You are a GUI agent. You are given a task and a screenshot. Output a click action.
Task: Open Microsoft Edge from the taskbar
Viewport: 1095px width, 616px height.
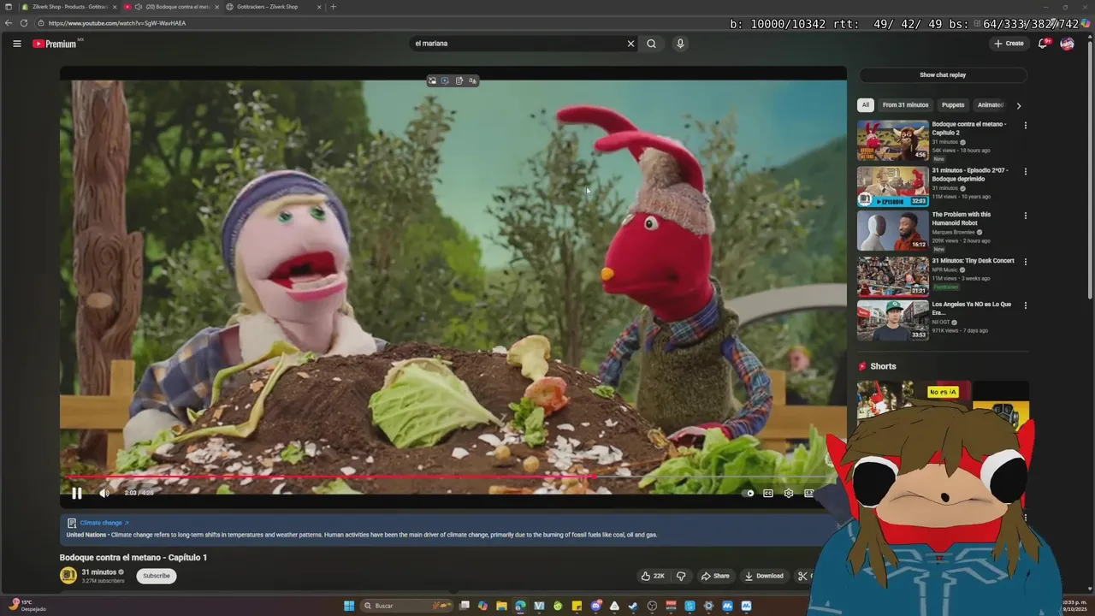(x=520, y=606)
